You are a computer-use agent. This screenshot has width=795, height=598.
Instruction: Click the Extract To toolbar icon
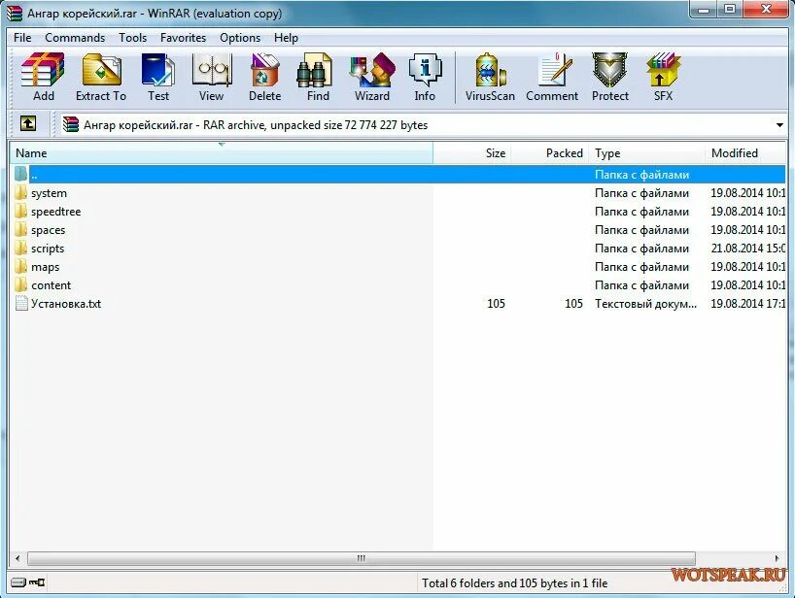(101, 71)
